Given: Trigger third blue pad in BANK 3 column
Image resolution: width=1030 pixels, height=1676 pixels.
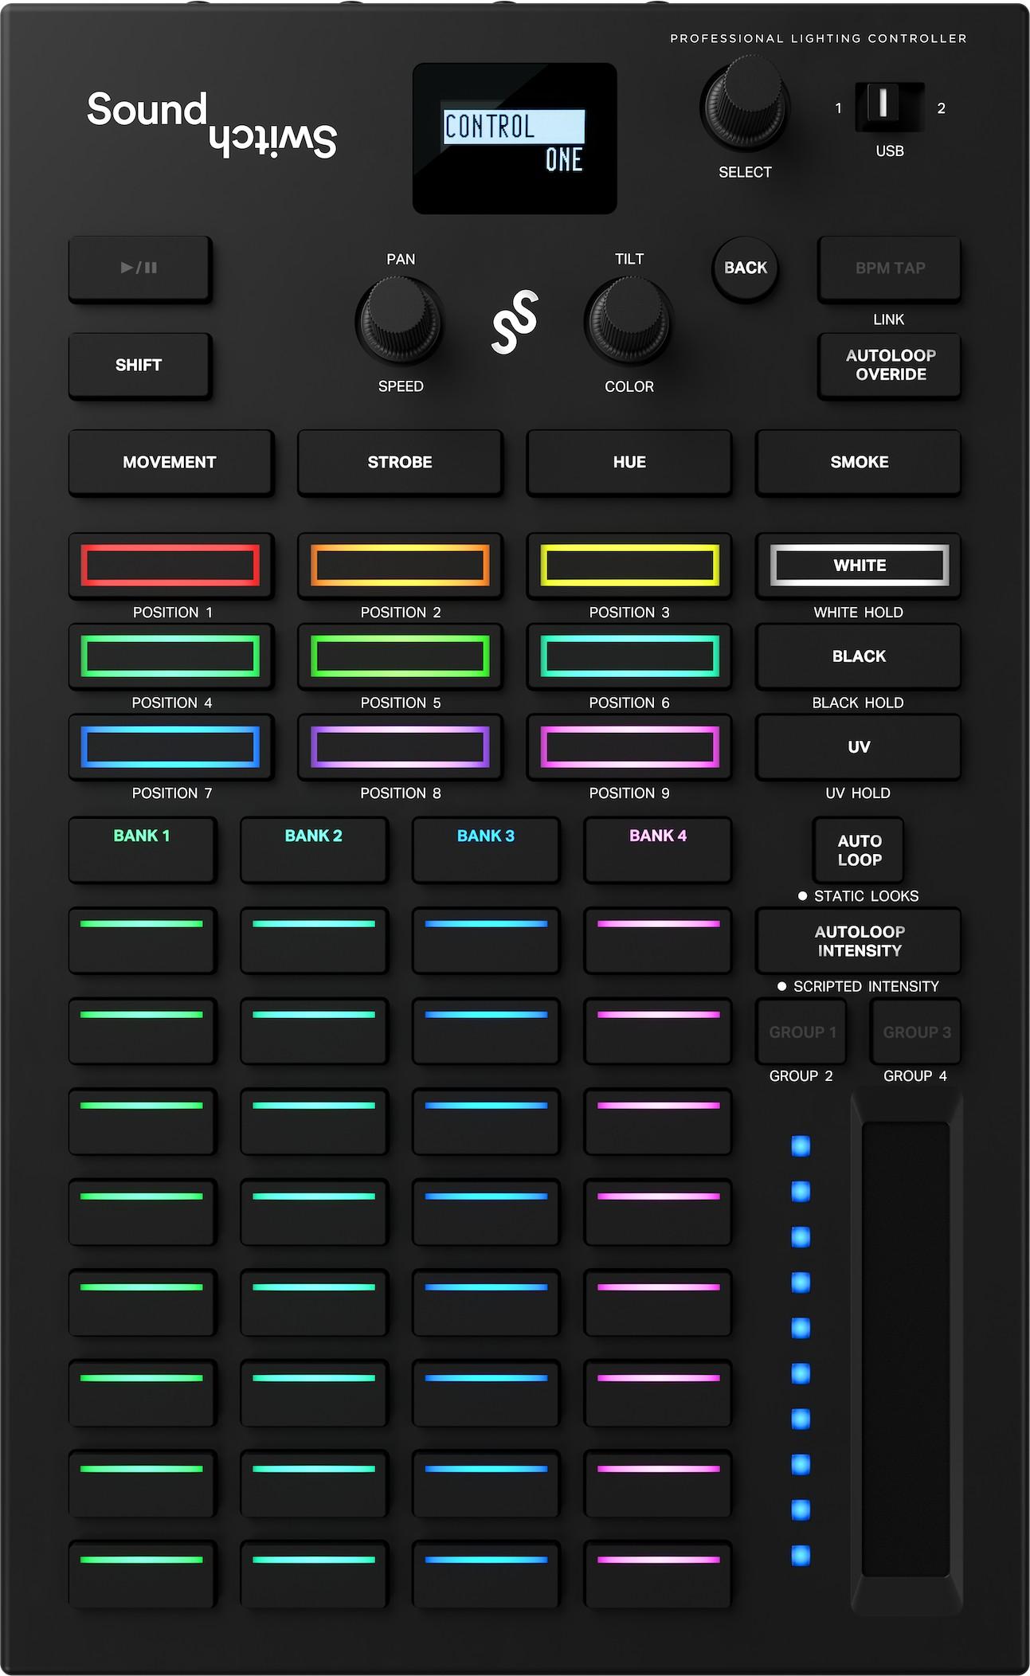Looking at the screenshot, I should click(486, 1122).
